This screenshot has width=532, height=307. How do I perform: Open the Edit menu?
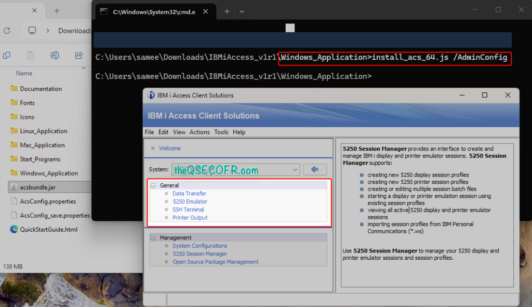click(x=163, y=132)
